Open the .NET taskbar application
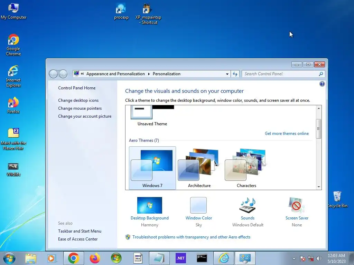 pyautogui.click(x=180, y=258)
